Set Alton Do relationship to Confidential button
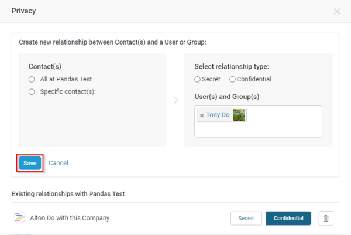The image size is (351, 235). (x=288, y=218)
